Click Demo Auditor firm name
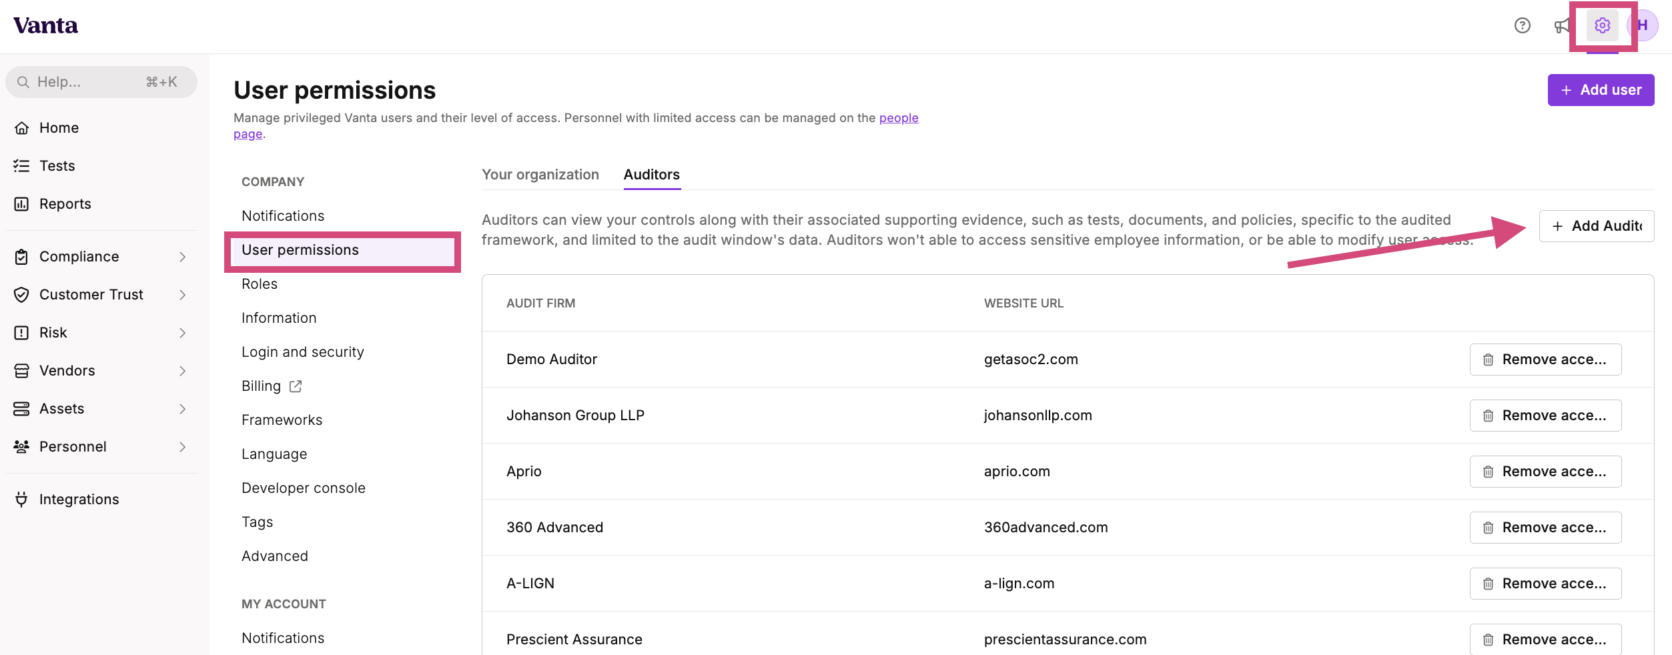 click(552, 359)
